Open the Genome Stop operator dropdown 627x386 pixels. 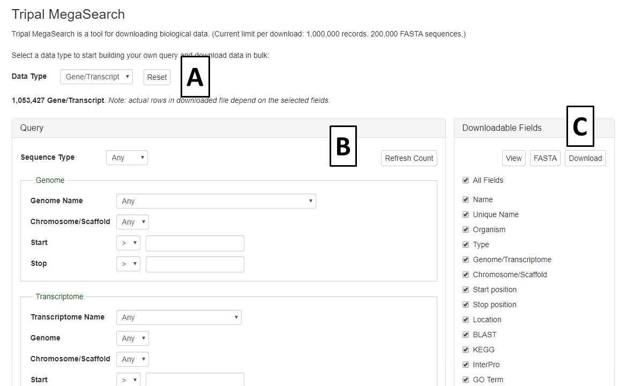coord(129,264)
